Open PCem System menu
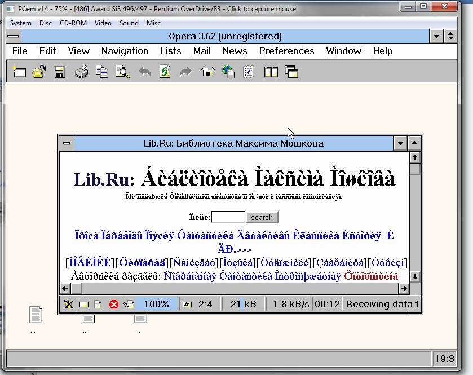This screenshot has height=375, width=473. coord(20,23)
